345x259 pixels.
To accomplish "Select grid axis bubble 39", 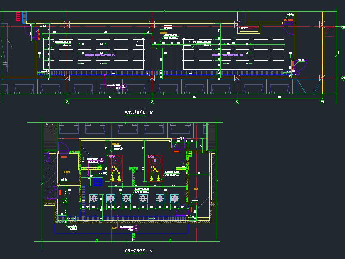I will [322, 102].
